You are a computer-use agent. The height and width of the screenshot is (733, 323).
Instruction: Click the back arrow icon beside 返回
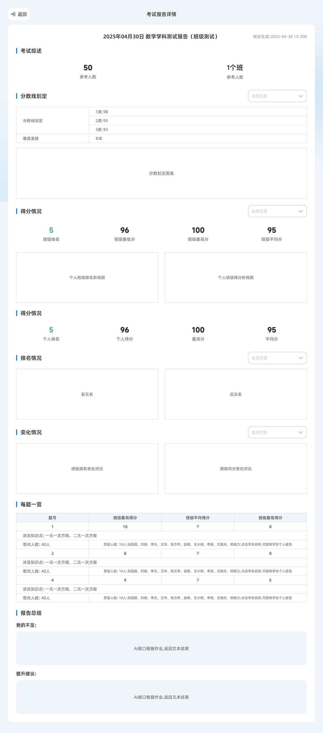coord(13,14)
